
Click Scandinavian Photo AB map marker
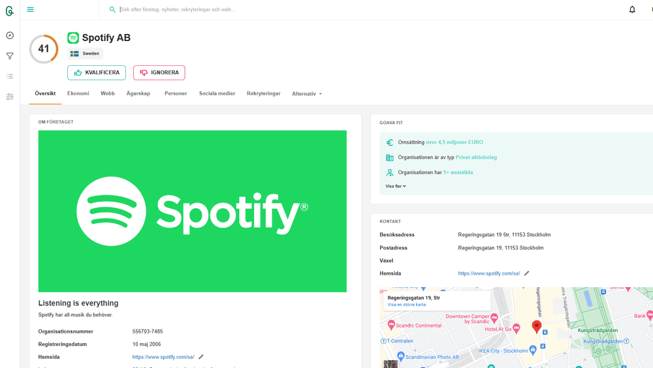tap(401, 356)
